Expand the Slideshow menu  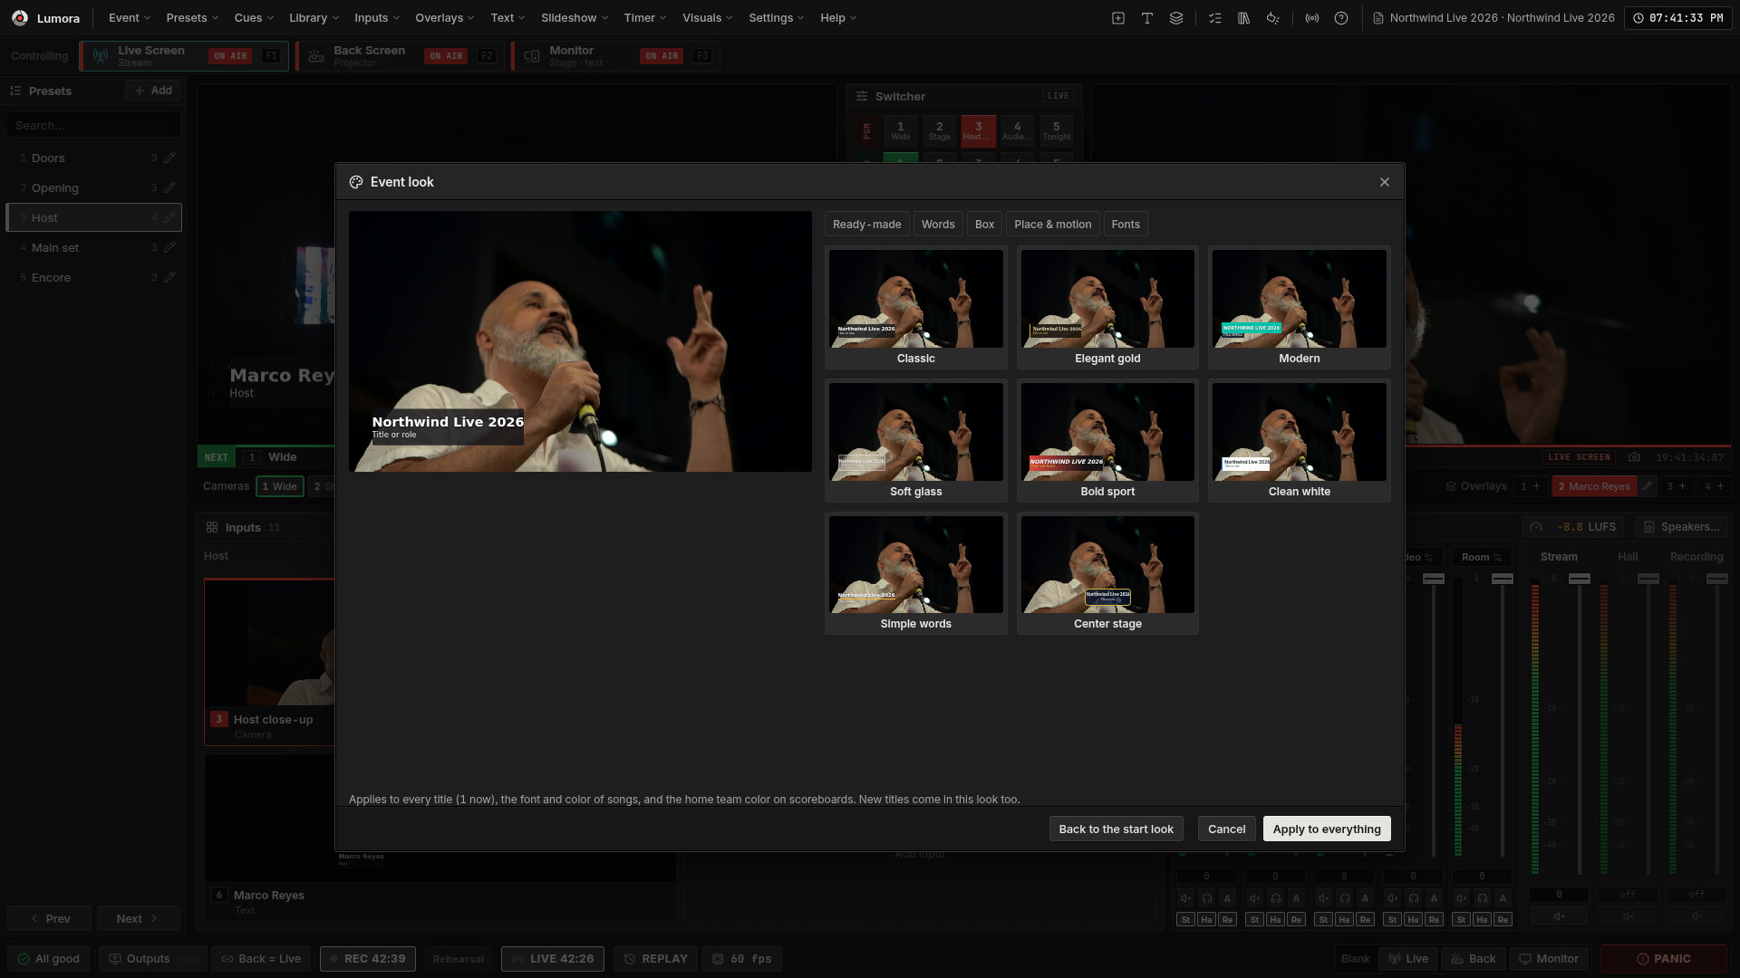coord(575,18)
